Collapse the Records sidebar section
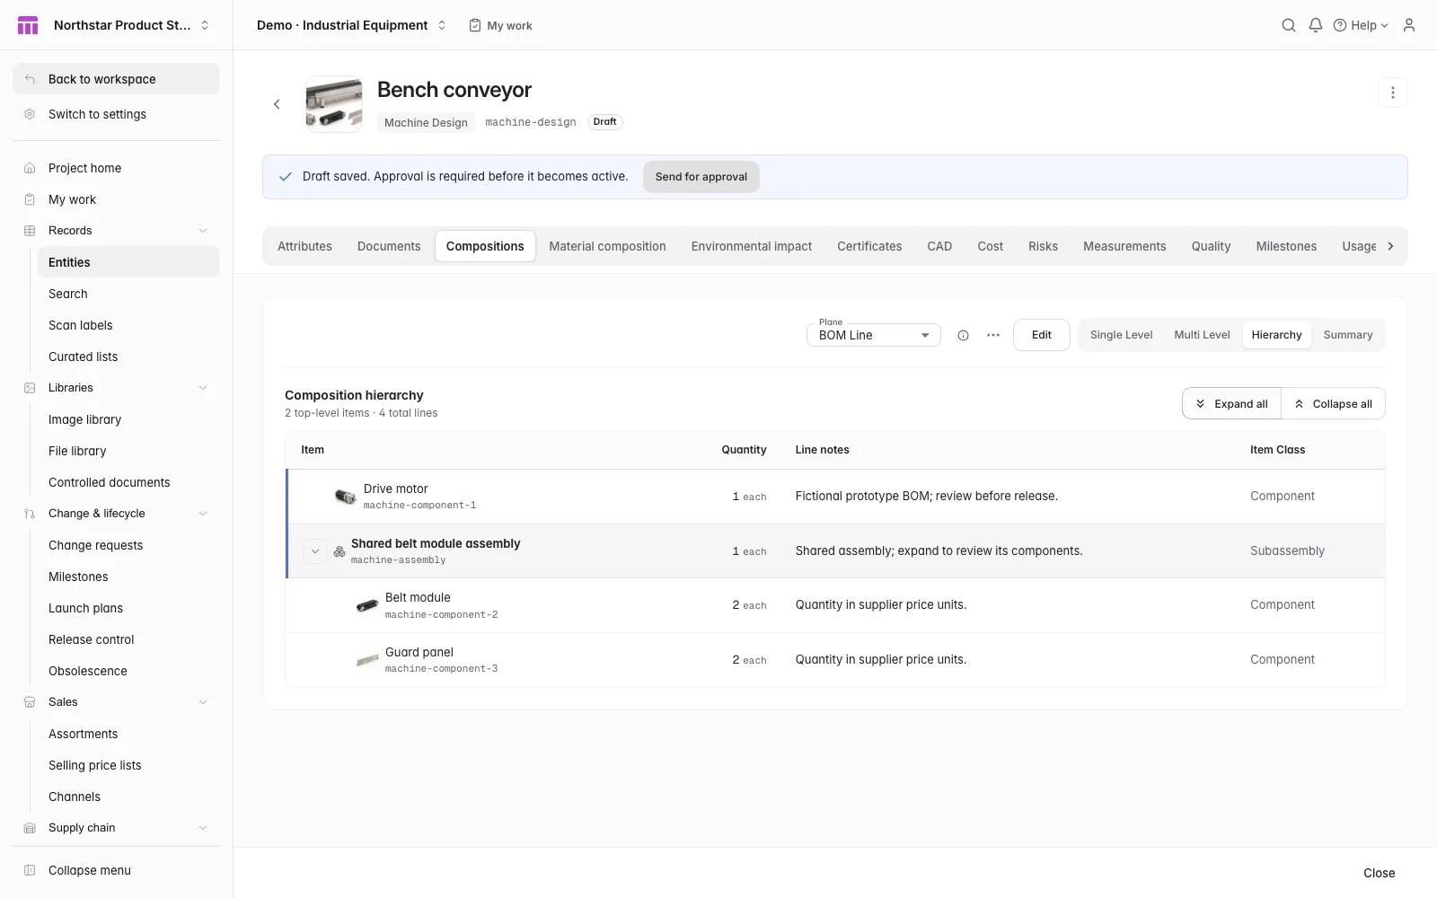1437x898 pixels. [x=203, y=231]
